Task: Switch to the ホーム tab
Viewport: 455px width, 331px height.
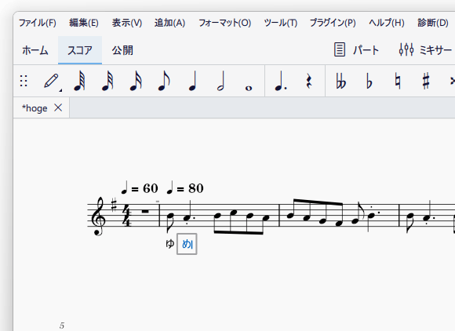Action: 35,50
